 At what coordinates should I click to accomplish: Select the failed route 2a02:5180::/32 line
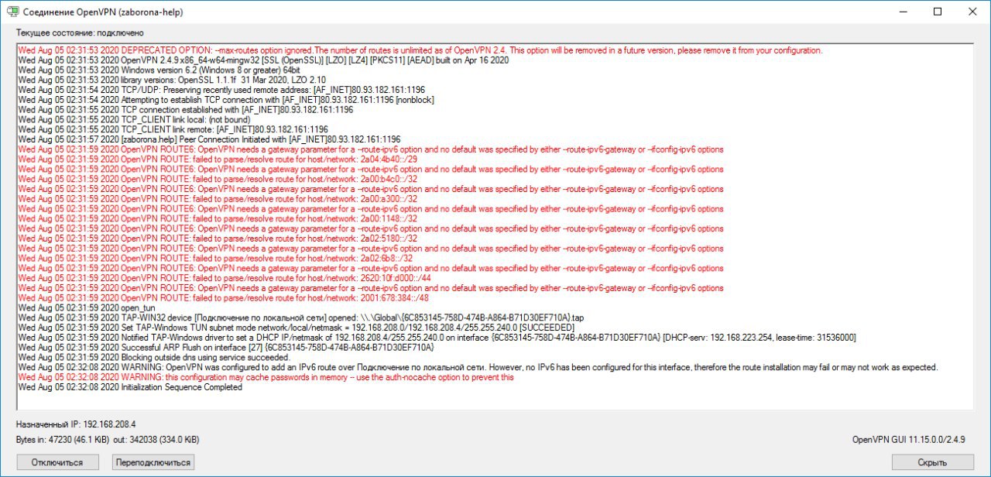[x=218, y=239]
